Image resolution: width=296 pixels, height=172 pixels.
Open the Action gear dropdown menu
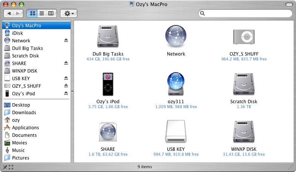point(69,14)
